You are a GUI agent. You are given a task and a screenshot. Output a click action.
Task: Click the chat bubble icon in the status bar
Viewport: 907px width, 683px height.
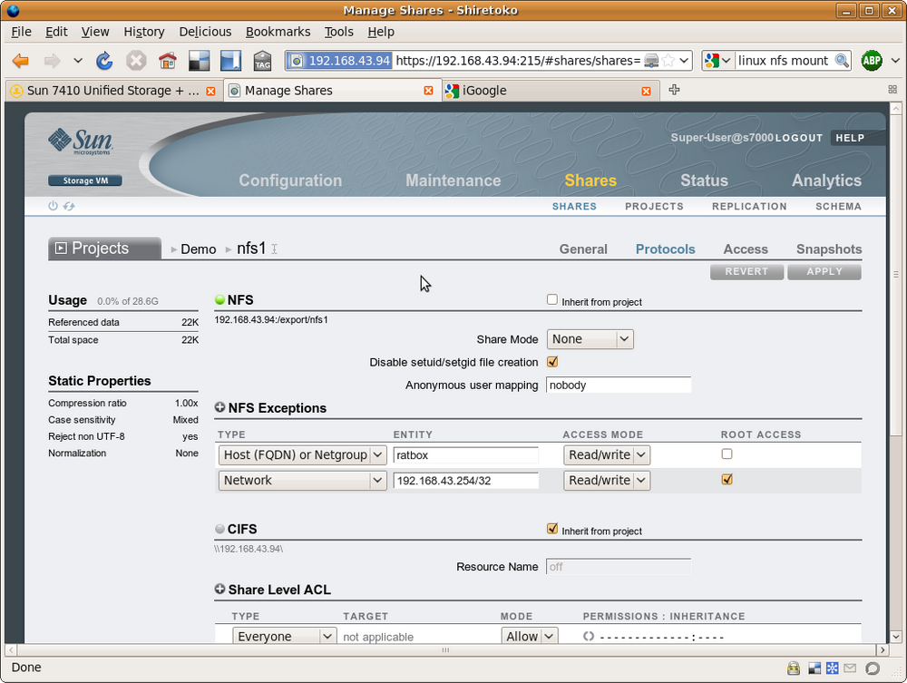[873, 668]
